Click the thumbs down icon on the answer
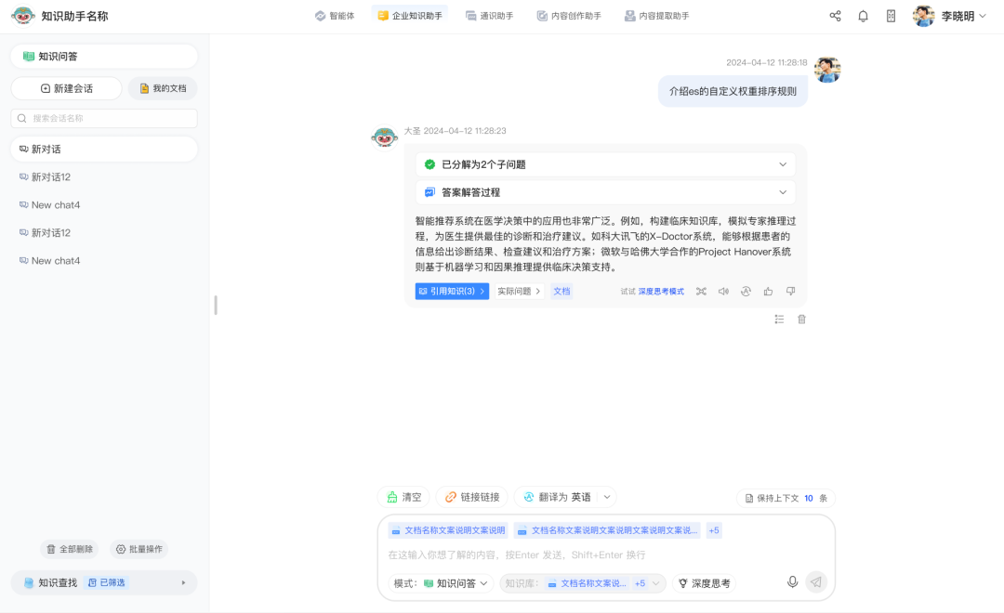This screenshot has width=1004, height=613. click(790, 292)
